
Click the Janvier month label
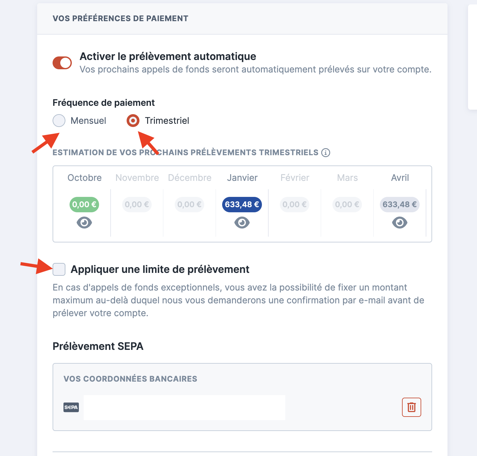pyautogui.click(x=242, y=178)
